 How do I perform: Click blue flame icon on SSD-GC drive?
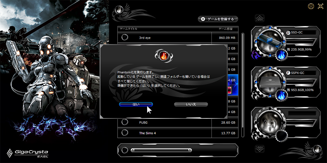(x=282, y=55)
